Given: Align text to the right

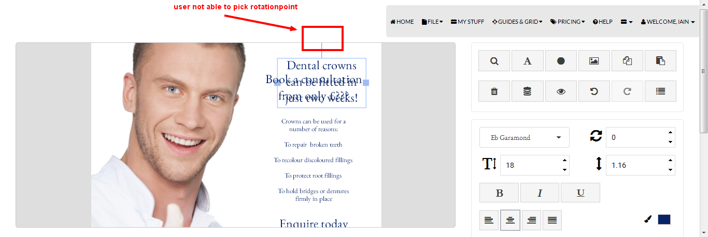Looking at the screenshot, I should click(531, 220).
